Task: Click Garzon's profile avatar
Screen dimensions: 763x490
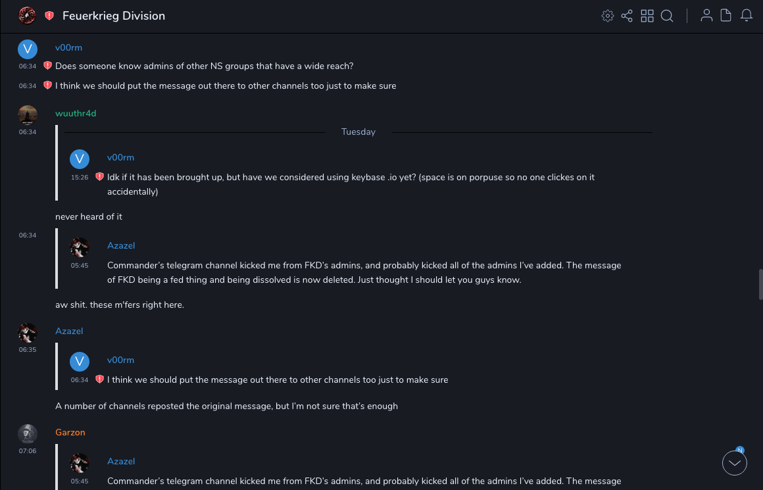Action: (x=28, y=433)
